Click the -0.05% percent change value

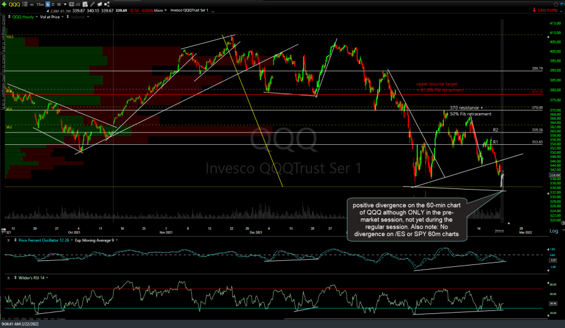[147, 11]
